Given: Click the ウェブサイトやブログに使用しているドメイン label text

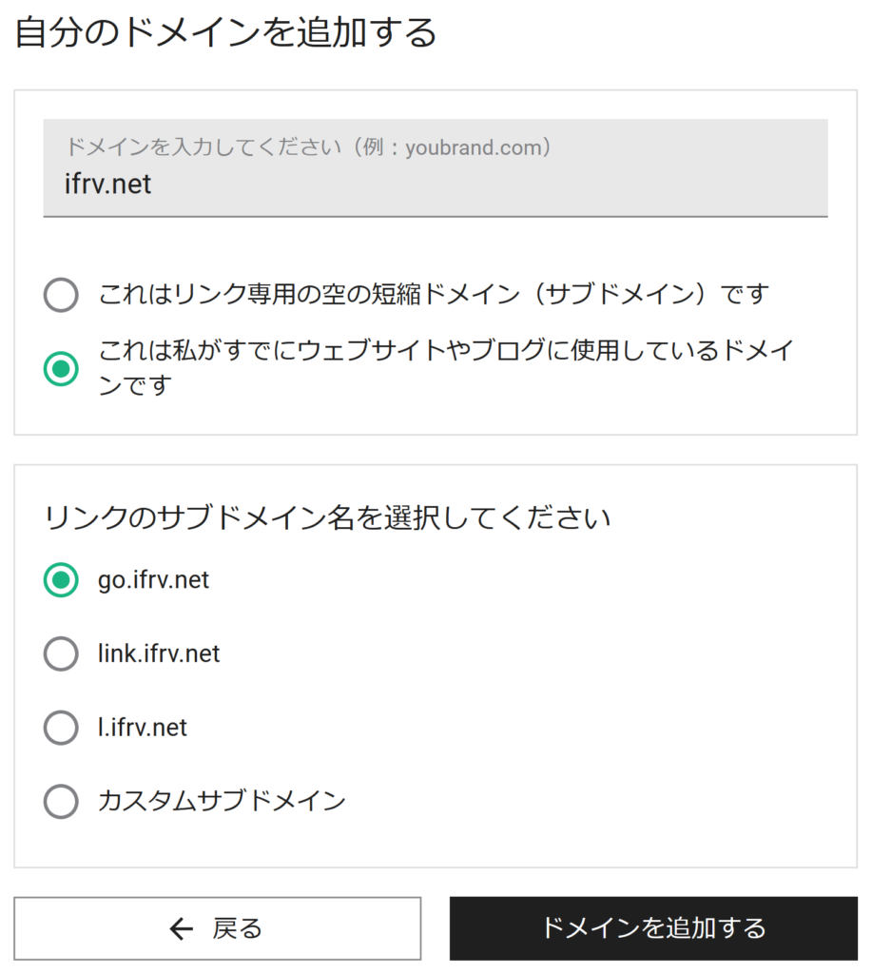Looking at the screenshot, I should (446, 367).
